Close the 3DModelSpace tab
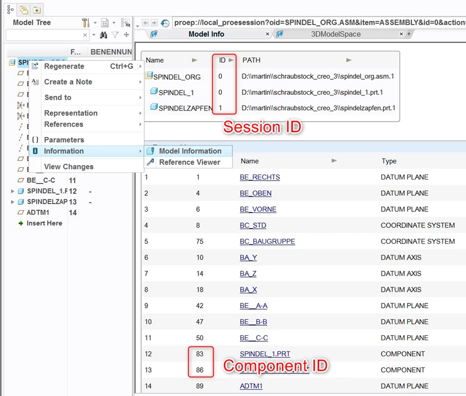This screenshot has width=466, height=396. [x=401, y=34]
